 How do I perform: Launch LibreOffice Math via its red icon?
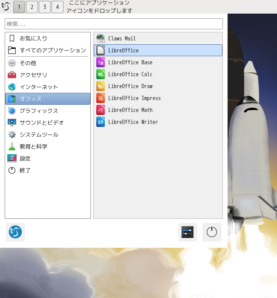pos(101,110)
